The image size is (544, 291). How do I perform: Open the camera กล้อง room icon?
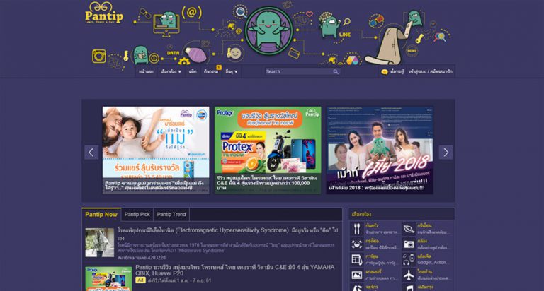coord(409,244)
